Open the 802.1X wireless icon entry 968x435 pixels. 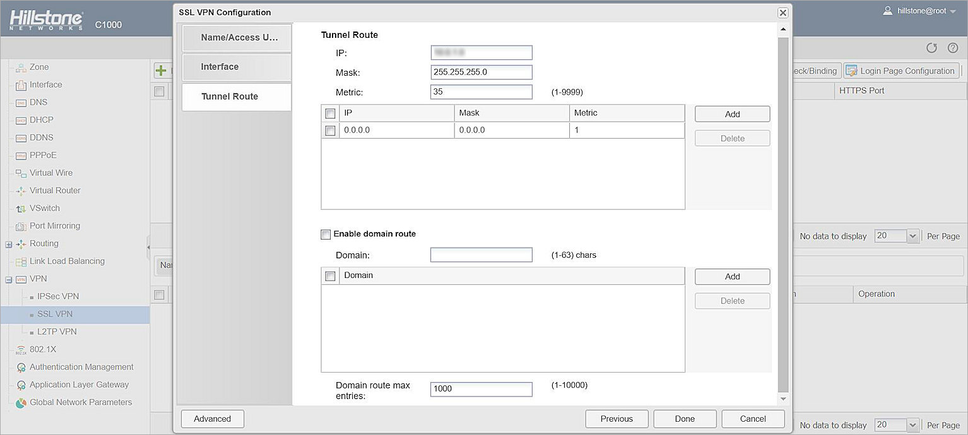pyautogui.click(x=20, y=350)
